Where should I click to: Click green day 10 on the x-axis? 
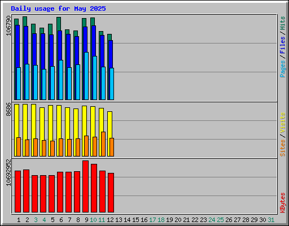click(x=93, y=220)
